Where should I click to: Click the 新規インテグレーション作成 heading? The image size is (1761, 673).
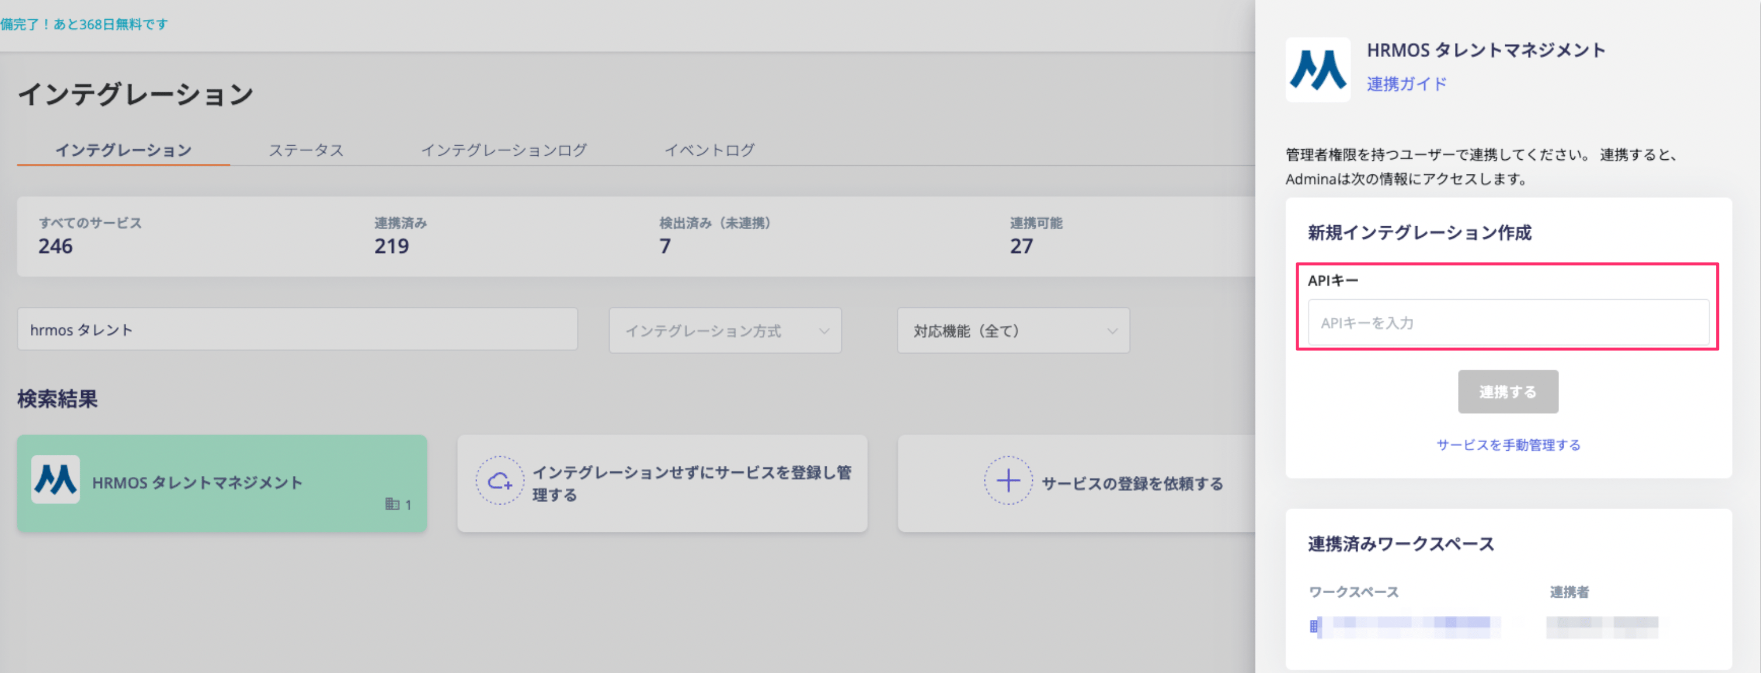click(x=1420, y=233)
